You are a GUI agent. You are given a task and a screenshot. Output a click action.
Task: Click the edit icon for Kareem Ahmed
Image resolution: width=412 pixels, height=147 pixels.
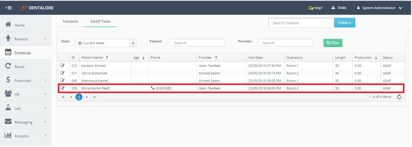[x=63, y=65]
